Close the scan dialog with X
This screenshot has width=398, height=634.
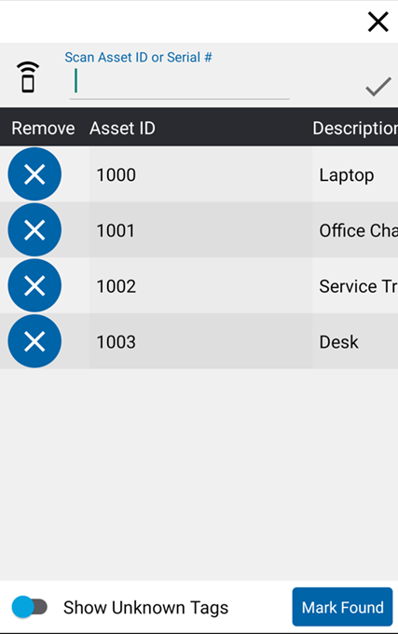pyautogui.click(x=378, y=21)
